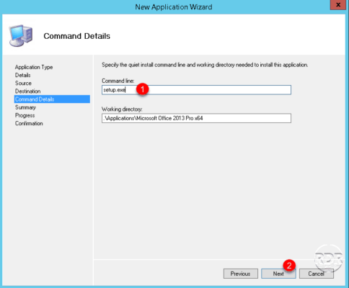Select the Details wizard step
The height and width of the screenshot is (288, 349).
[x=23, y=75]
